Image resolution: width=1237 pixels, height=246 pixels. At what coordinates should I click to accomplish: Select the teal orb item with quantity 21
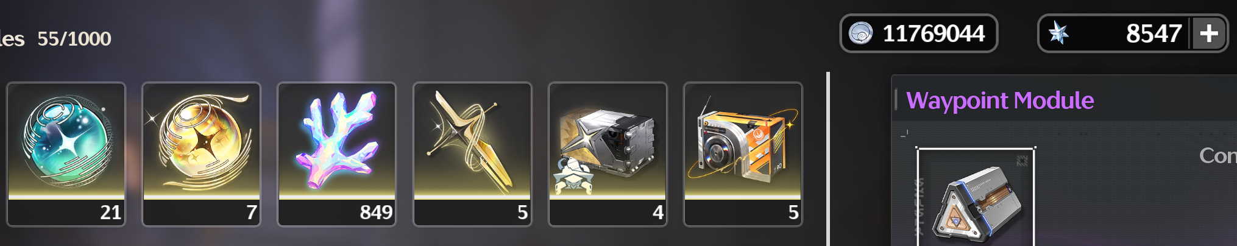pyautogui.click(x=66, y=154)
